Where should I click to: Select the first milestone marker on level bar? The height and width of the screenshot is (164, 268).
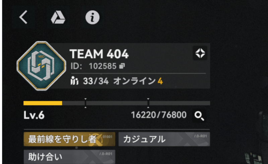pyautogui.click(x=85, y=103)
